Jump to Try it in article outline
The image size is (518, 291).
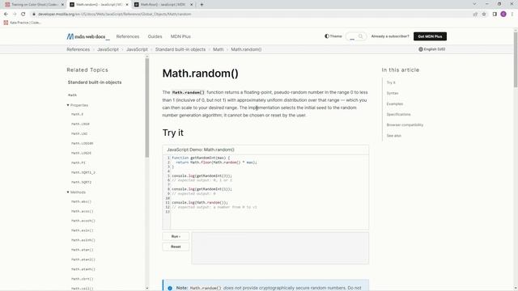click(391, 82)
